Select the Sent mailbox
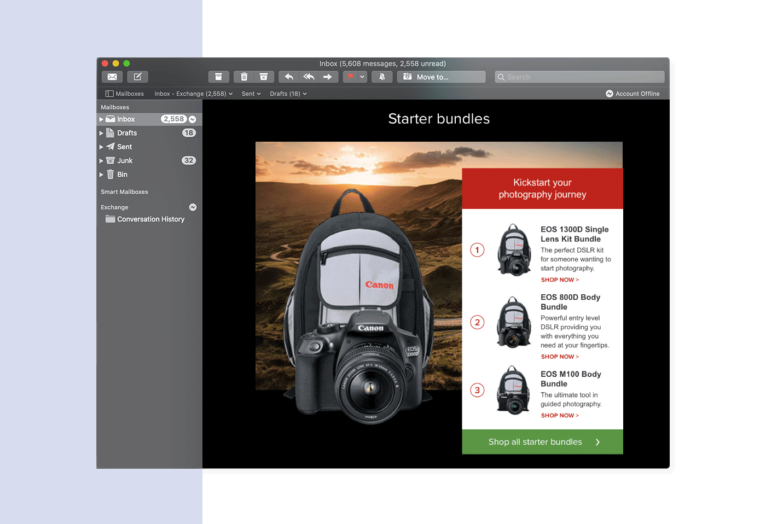766x524 pixels. click(x=149, y=147)
